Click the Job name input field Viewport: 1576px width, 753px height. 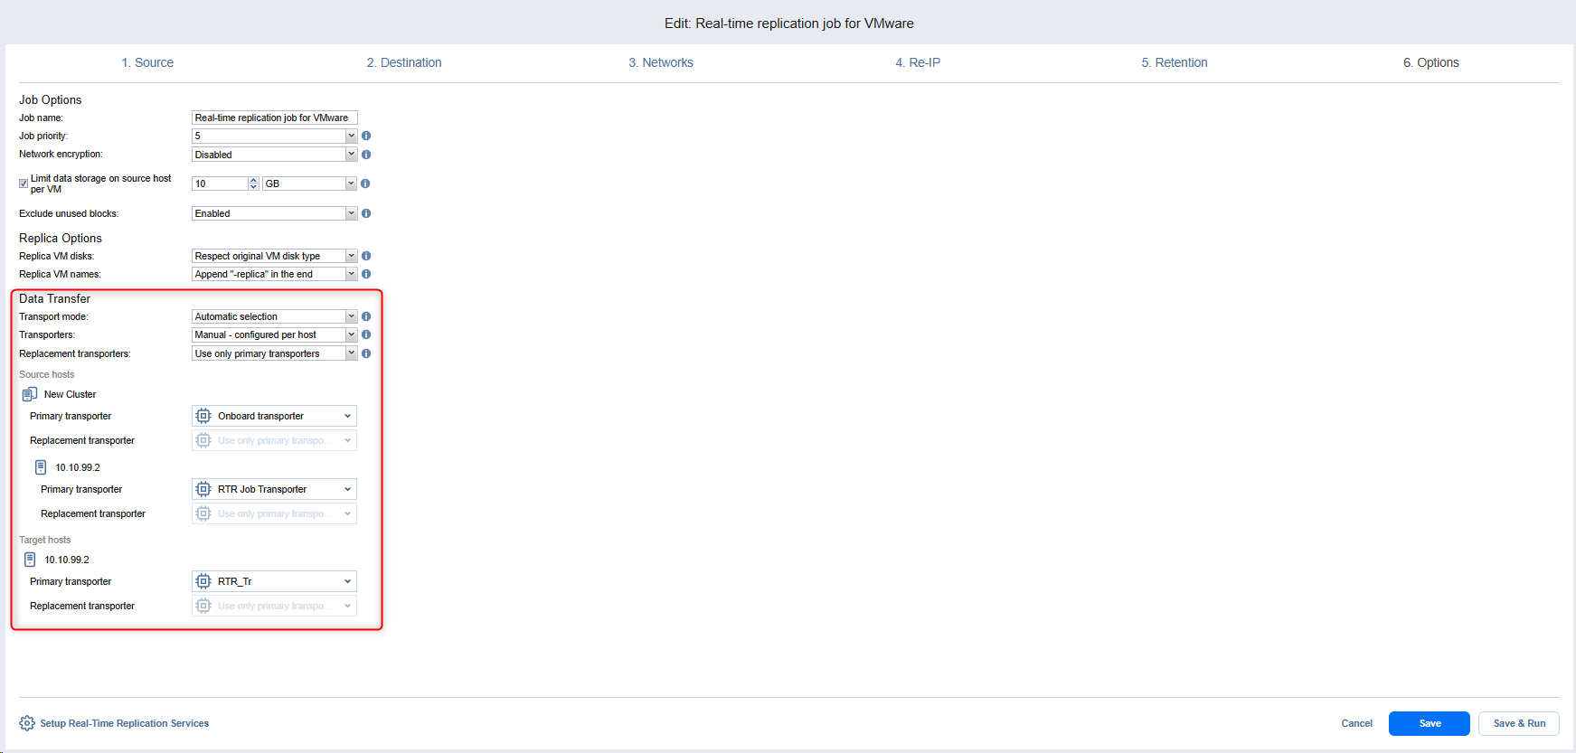pyautogui.click(x=274, y=118)
